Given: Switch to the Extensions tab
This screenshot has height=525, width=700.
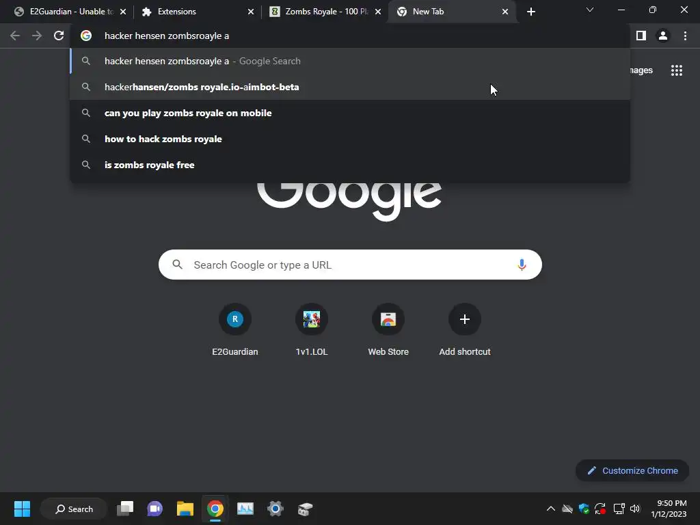Looking at the screenshot, I should [x=196, y=12].
